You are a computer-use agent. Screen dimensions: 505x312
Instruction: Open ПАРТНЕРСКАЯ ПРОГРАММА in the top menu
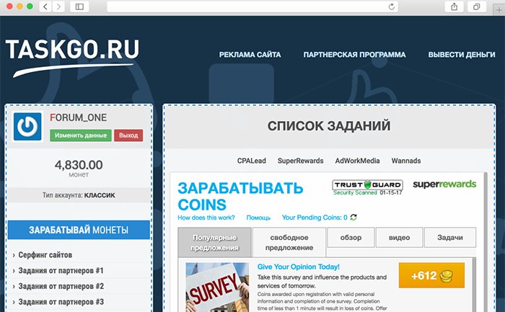pos(354,55)
